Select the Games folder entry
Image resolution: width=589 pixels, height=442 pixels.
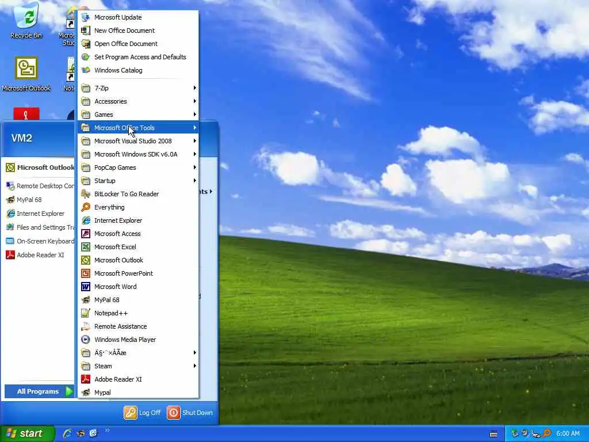coord(138,115)
